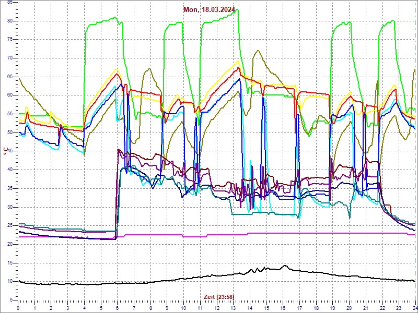
Task: Click the 25 label on the temperature axis
Action: coord(9,226)
